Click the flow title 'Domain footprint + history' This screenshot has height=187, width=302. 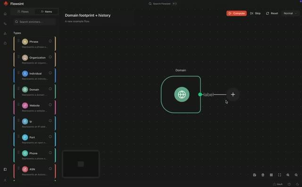click(x=88, y=16)
